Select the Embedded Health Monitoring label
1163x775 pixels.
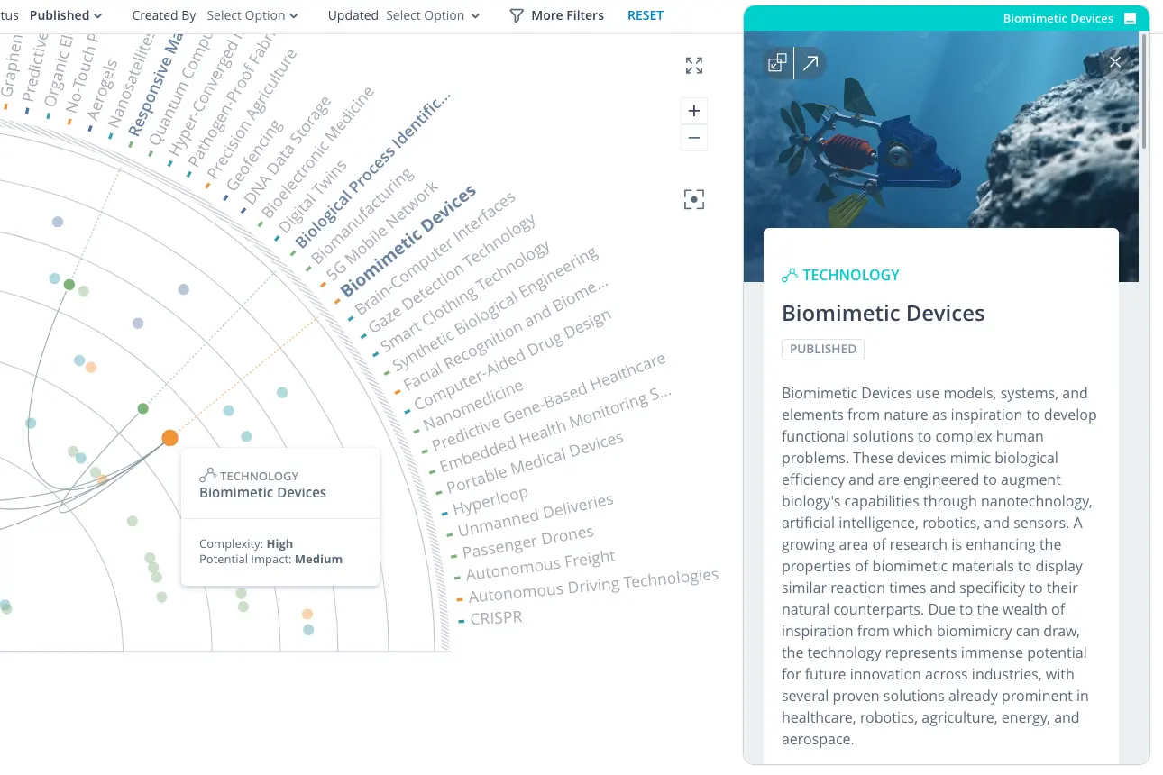[555, 433]
